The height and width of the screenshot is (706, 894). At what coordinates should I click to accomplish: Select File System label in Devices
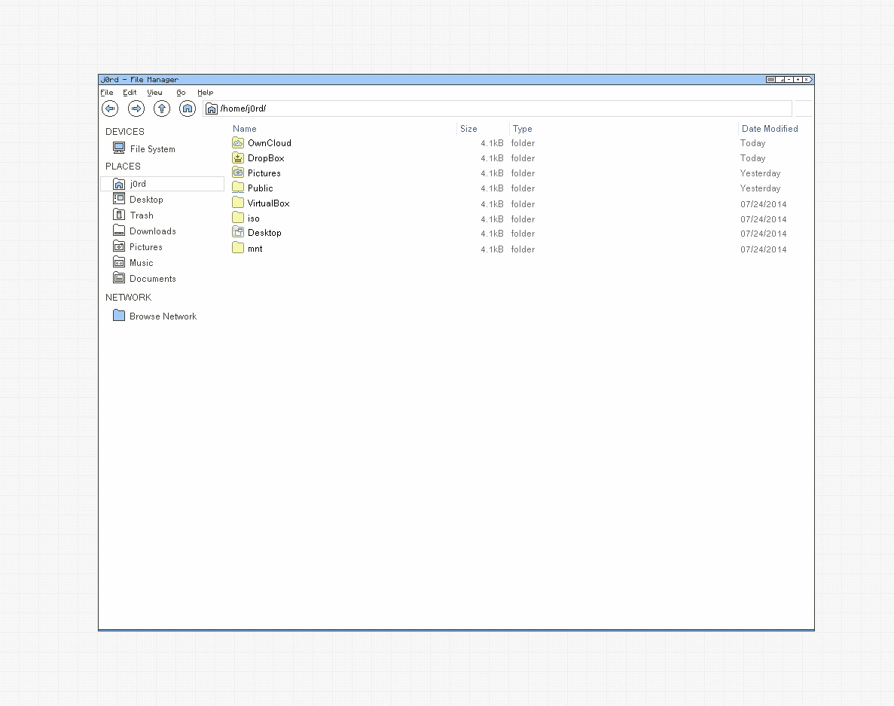point(152,149)
